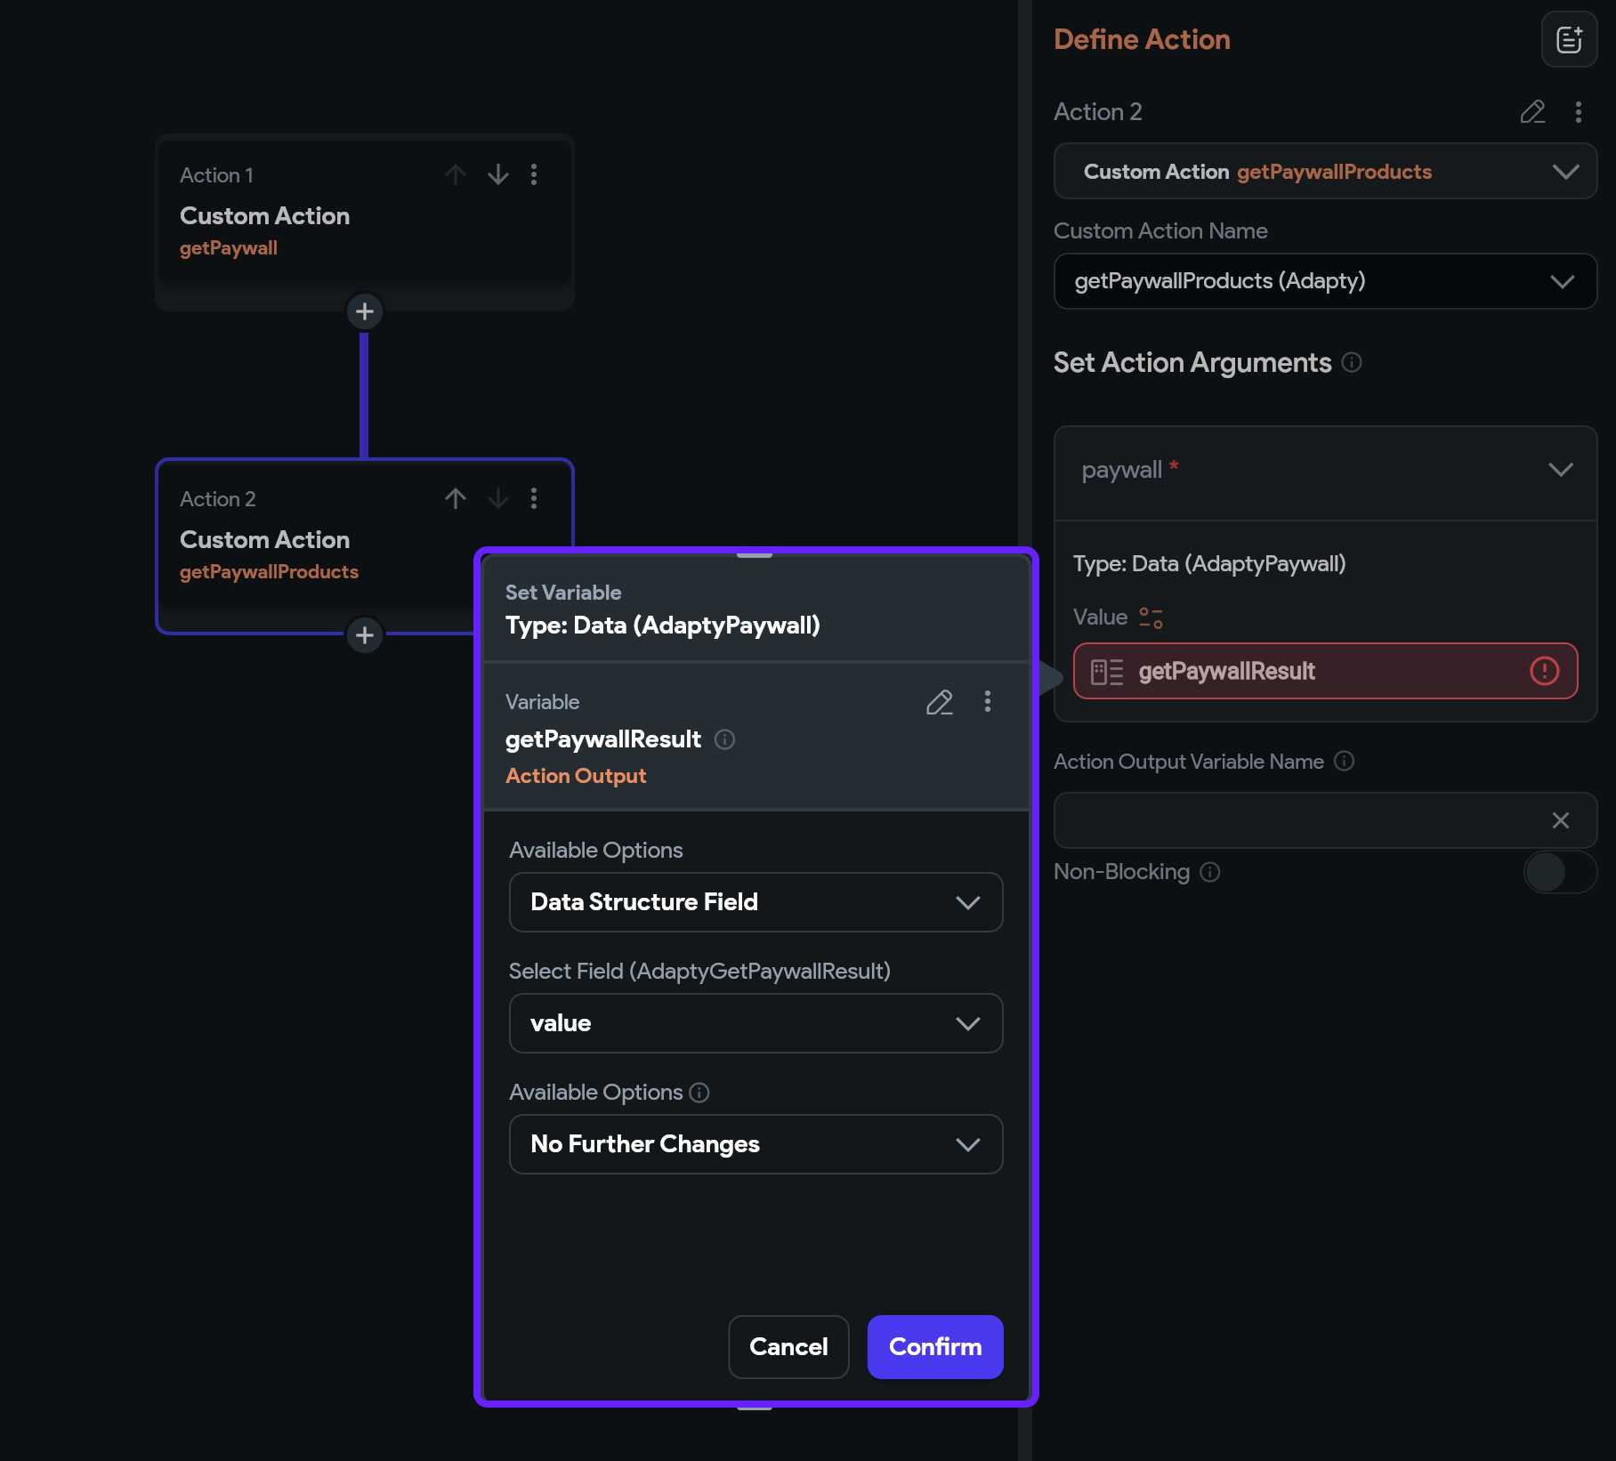
Task: Click the pencil icon to rename Action 2
Action: [x=1531, y=112]
